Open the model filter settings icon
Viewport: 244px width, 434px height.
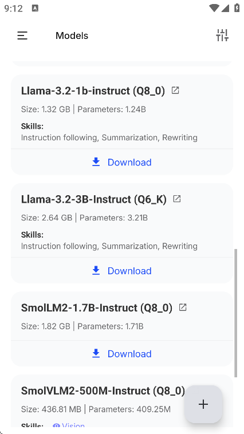(x=222, y=35)
